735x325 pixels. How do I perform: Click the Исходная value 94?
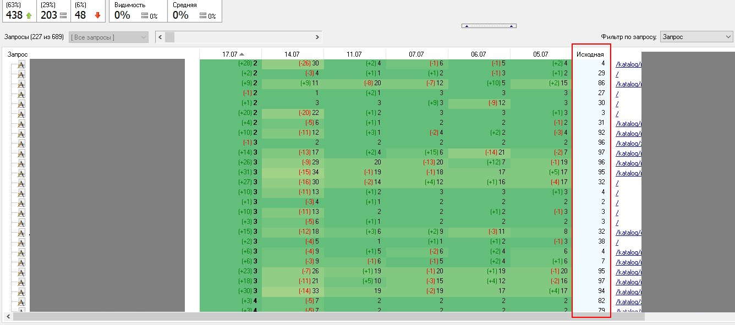coord(601,291)
